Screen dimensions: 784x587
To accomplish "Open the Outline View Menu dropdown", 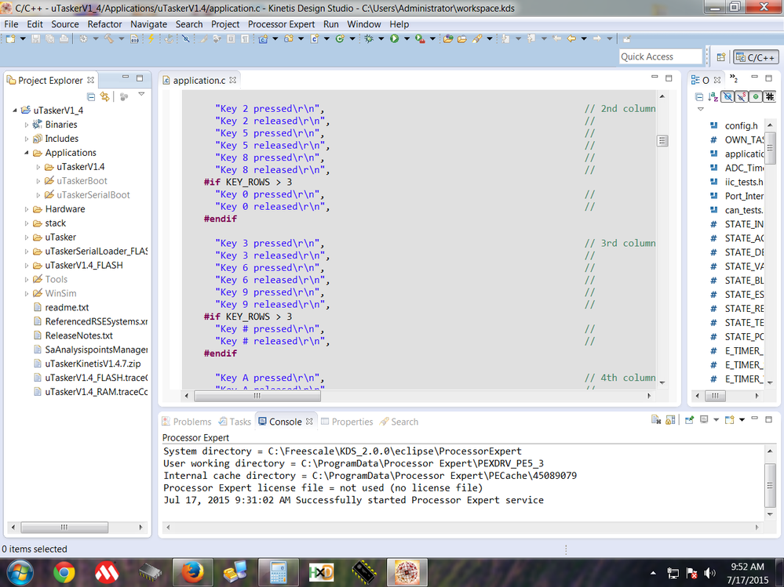I will 701,109.
